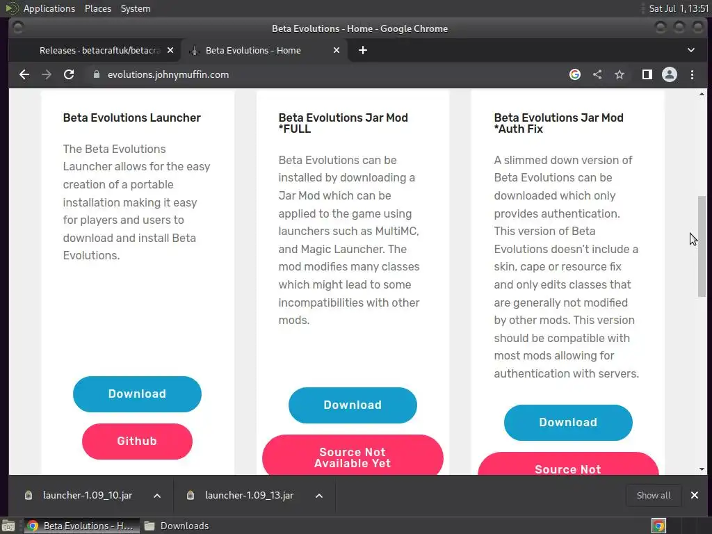Click the address bar URL field
The image size is (712, 534).
pyautogui.click(x=327, y=74)
